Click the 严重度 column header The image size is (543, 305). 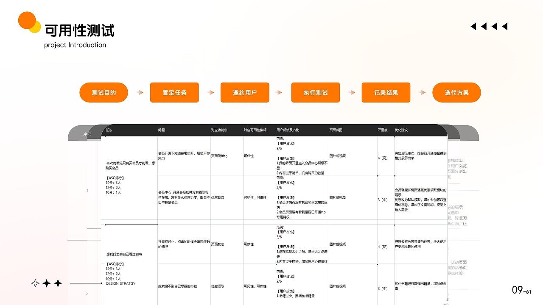(x=383, y=130)
